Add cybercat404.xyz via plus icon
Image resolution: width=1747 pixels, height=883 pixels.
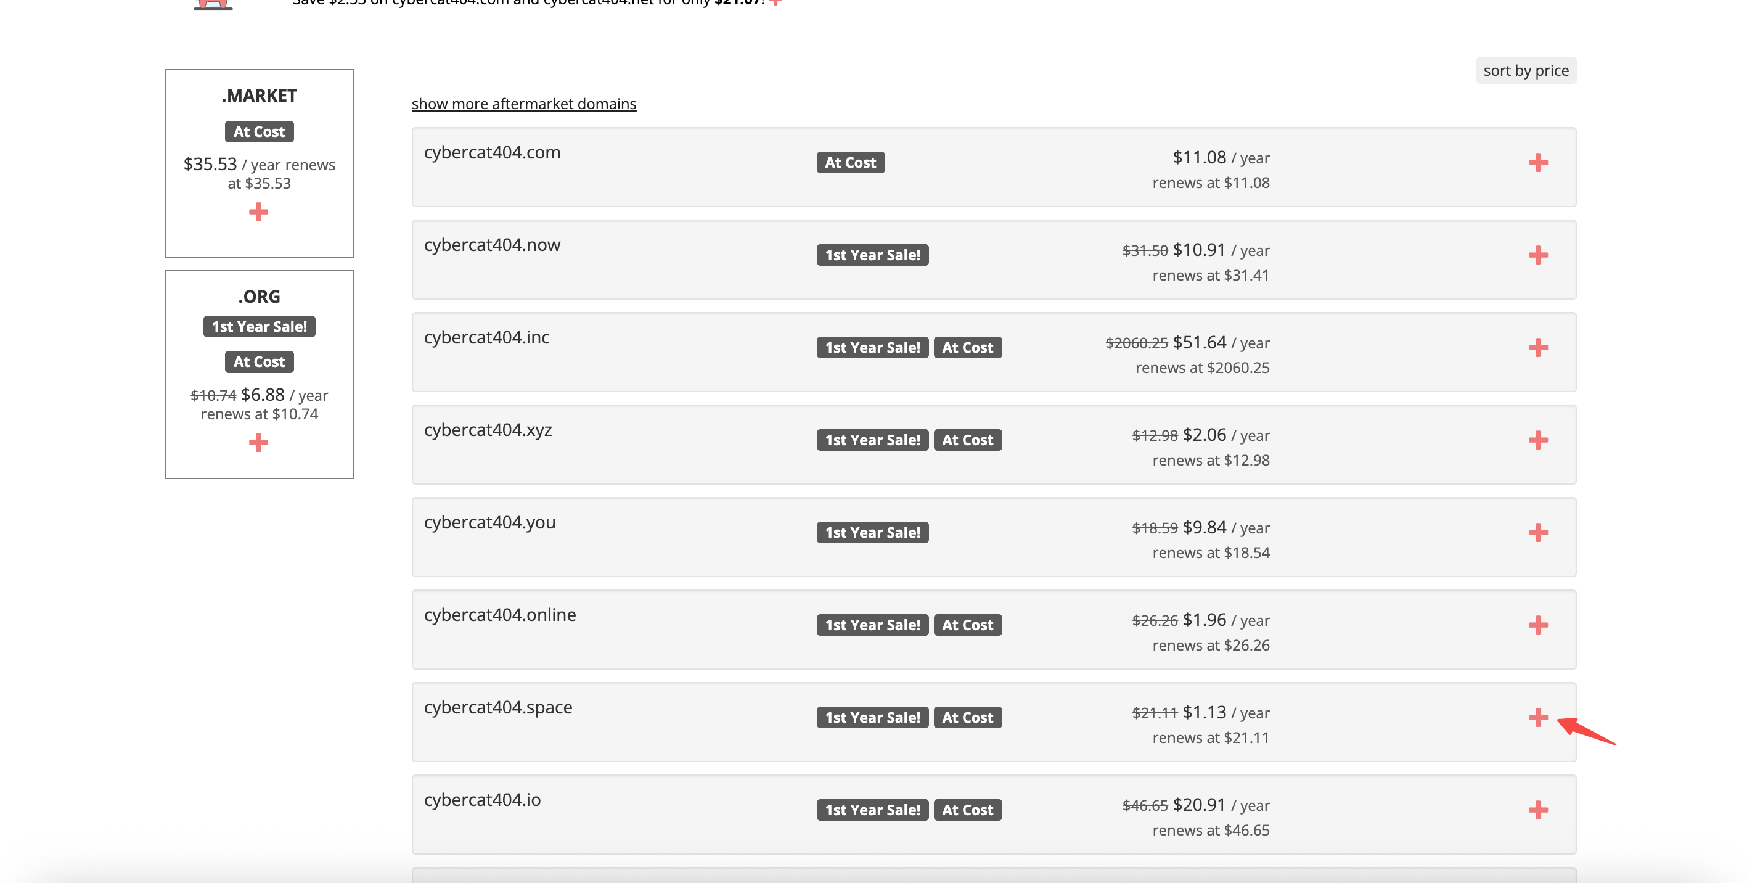[1537, 440]
